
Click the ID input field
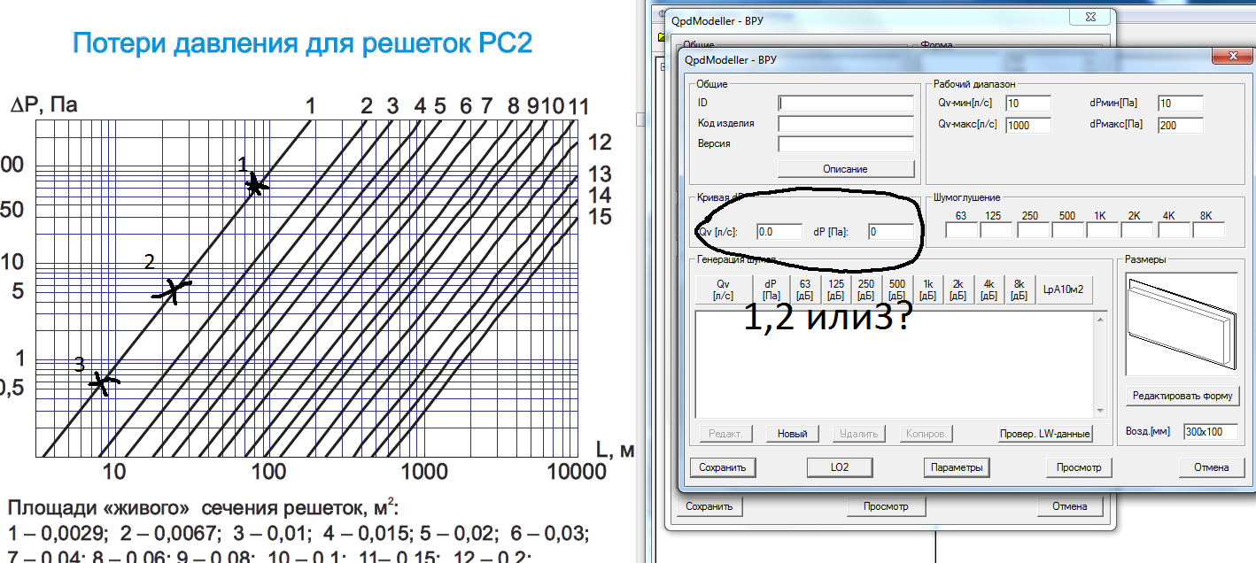(846, 104)
